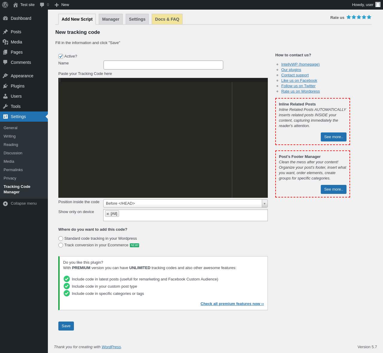
Task: Click the user avatar icon
Action: [x=378, y=4]
